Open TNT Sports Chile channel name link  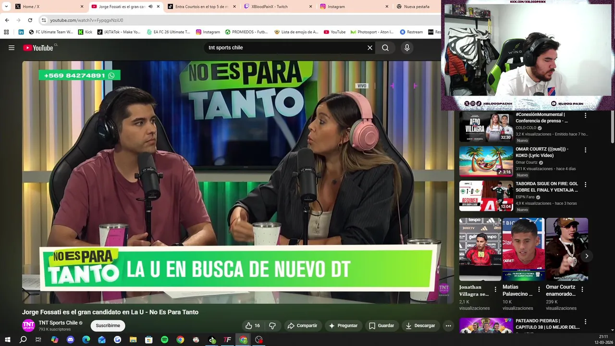(x=58, y=322)
